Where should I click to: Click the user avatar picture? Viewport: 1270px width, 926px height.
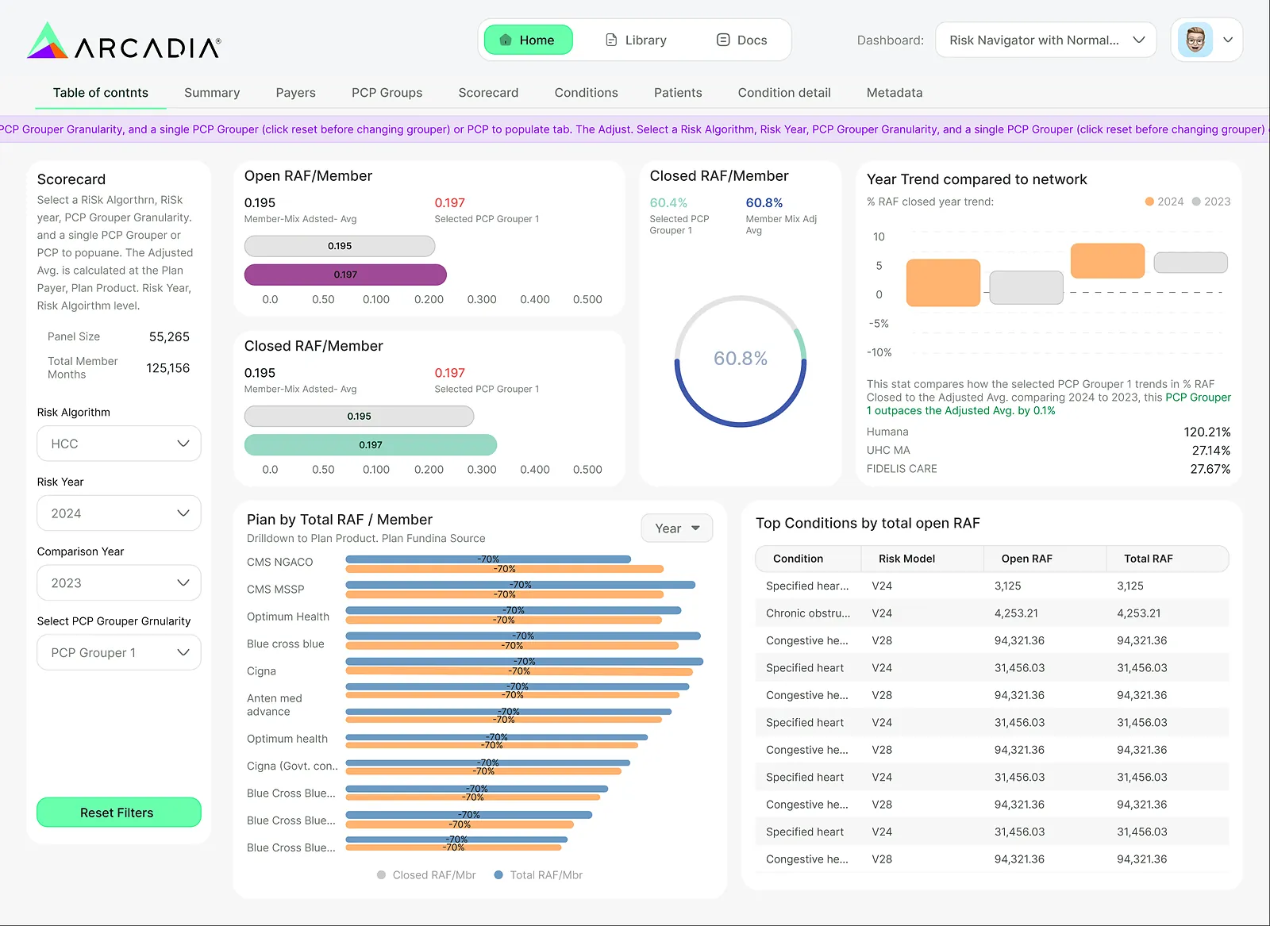(x=1195, y=40)
